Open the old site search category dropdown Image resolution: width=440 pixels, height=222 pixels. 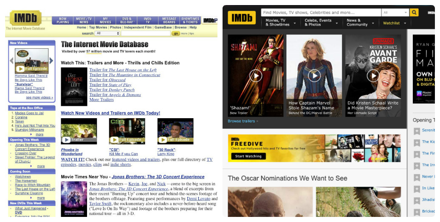click(x=107, y=33)
